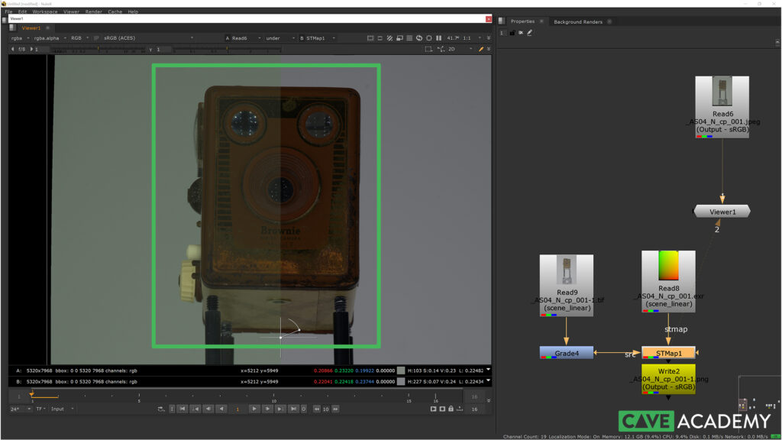Click the sample A color swatch
Image resolution: width=782 pixels, height=440 pixels.
point(402,370)
